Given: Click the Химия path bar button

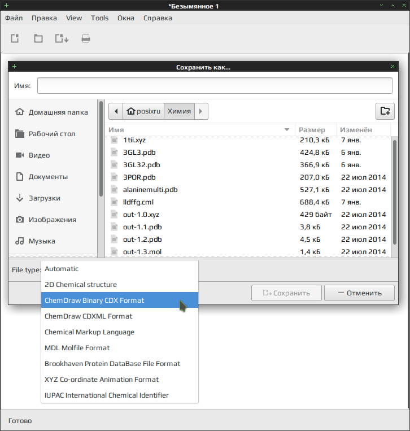Looking at the screenshot, I should pos(179,111).
